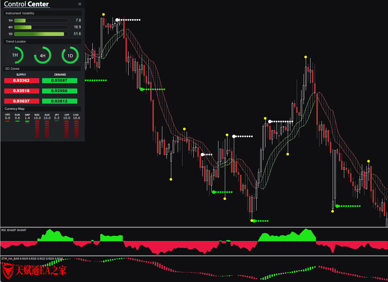Click the 4H volatility bar
This screenshot has width=388, height=282.
[41, 27]
